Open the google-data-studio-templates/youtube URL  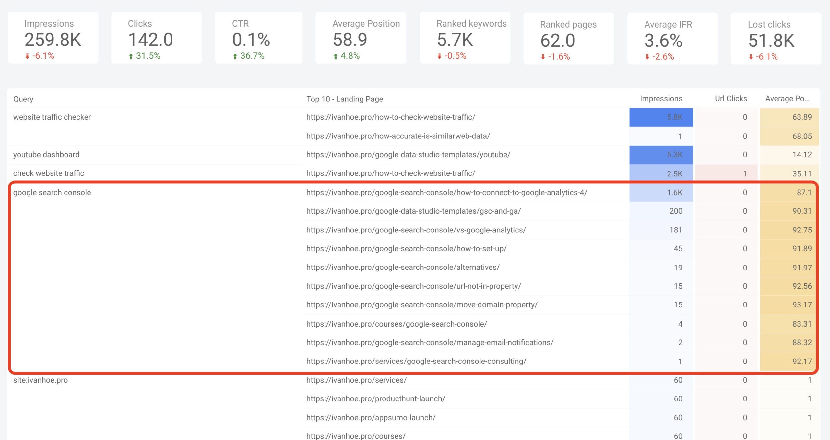(x=408, y=155)
